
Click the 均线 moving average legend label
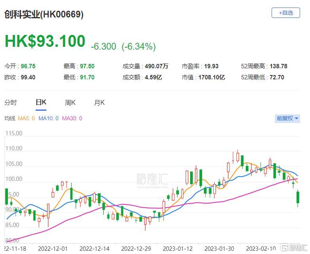10,119
